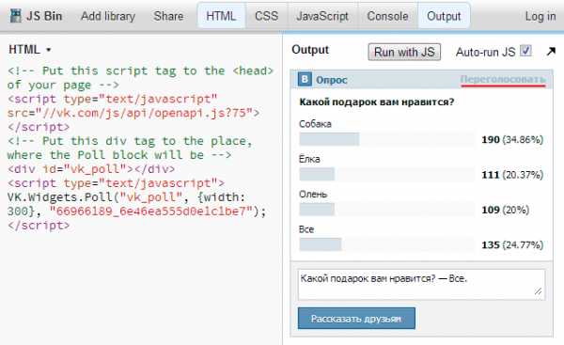The width and height of the screenshot is (564, 345).
Task: Click the JS Bin logo icon
Action: [x=15, y=16]
